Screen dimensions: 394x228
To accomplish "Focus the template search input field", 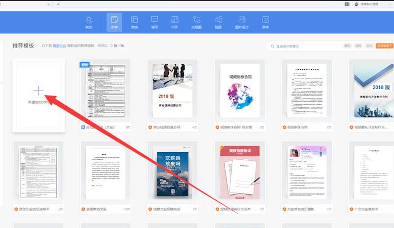I will (x=304, y=47).
